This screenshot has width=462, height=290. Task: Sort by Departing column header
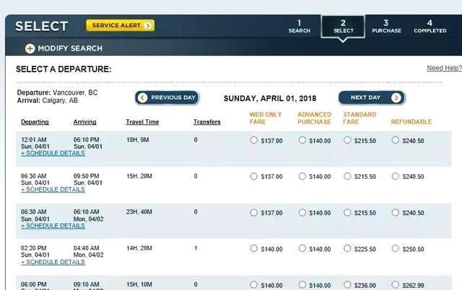click(x=35, y=122)
